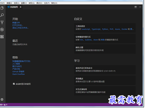Screen dimensions: 145x109
Task: Open the Extensions view icon
Action: click(x=2, y=37)
